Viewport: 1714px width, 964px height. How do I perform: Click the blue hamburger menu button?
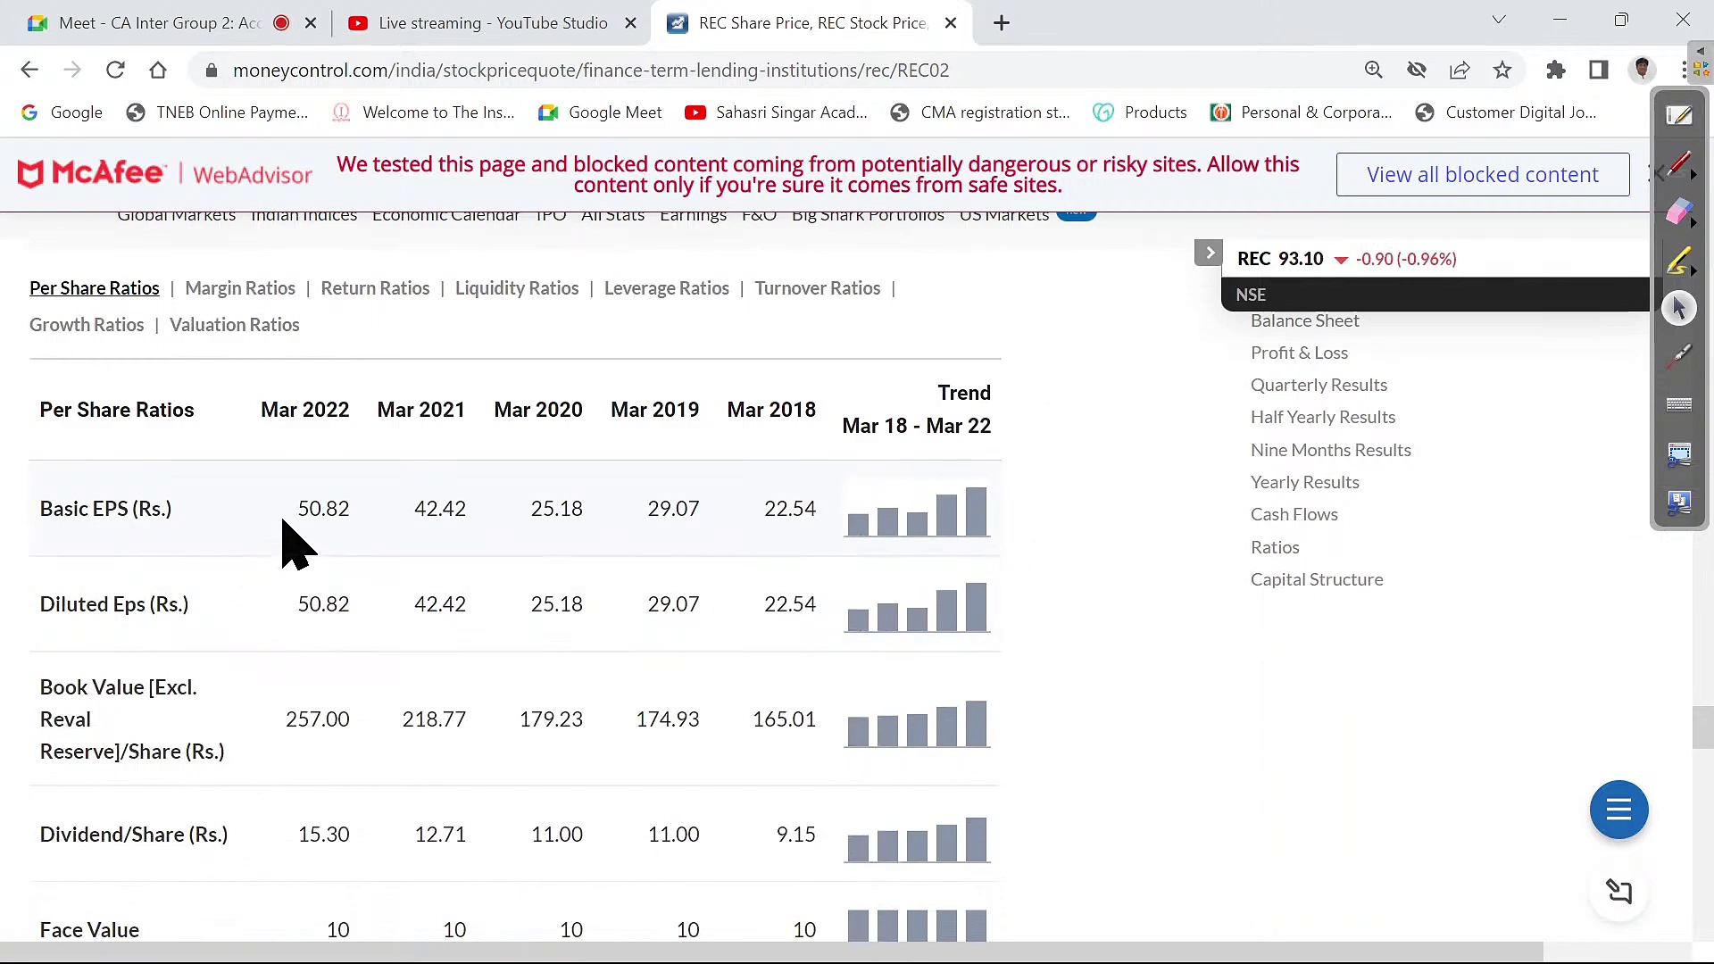click(x=1618, y=810)
